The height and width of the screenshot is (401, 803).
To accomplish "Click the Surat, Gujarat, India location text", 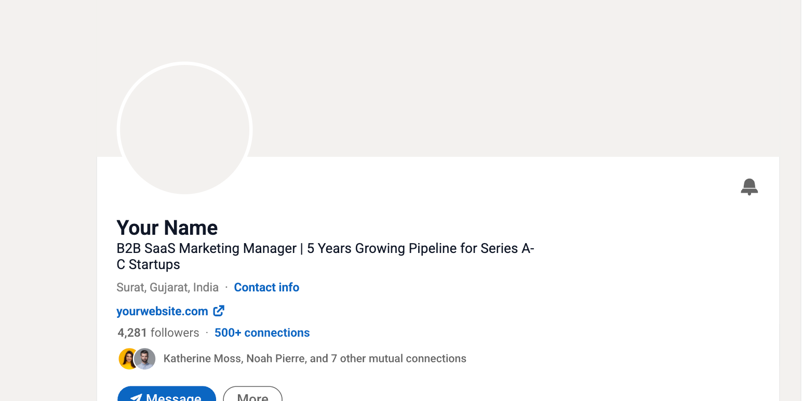I will click(x=167, y=287).
